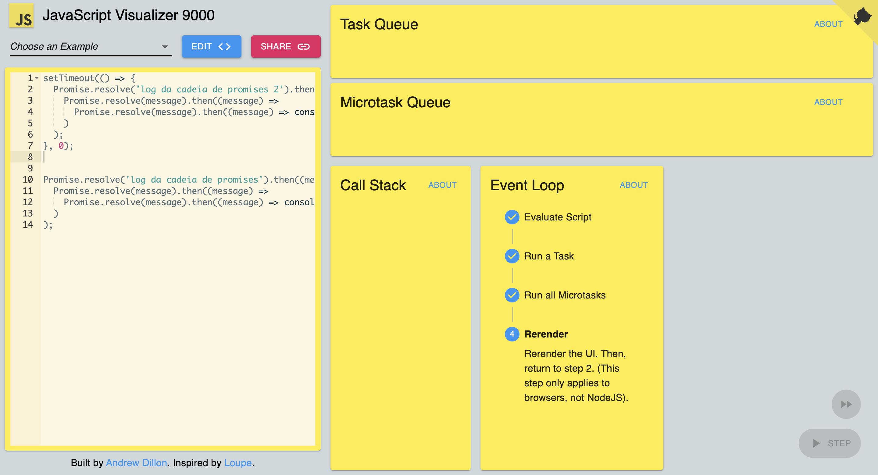The height and width of the screenshot is (475, 878).
Task: Click the STEP play button
Action: pos(830,443)
